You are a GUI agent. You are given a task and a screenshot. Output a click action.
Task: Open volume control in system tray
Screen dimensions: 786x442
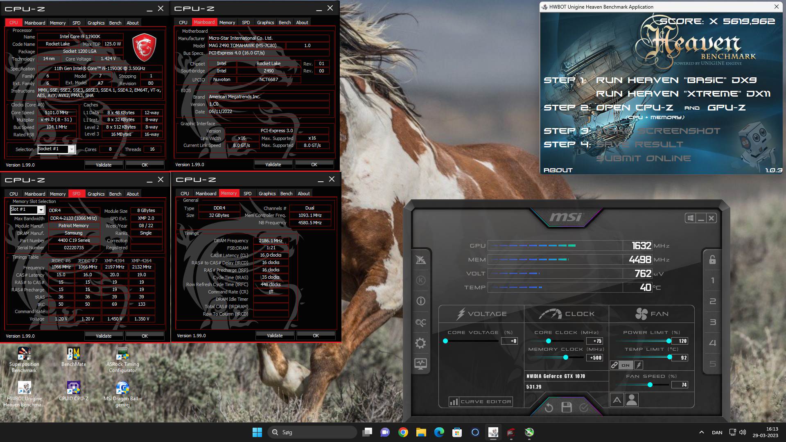click(743, 432)
